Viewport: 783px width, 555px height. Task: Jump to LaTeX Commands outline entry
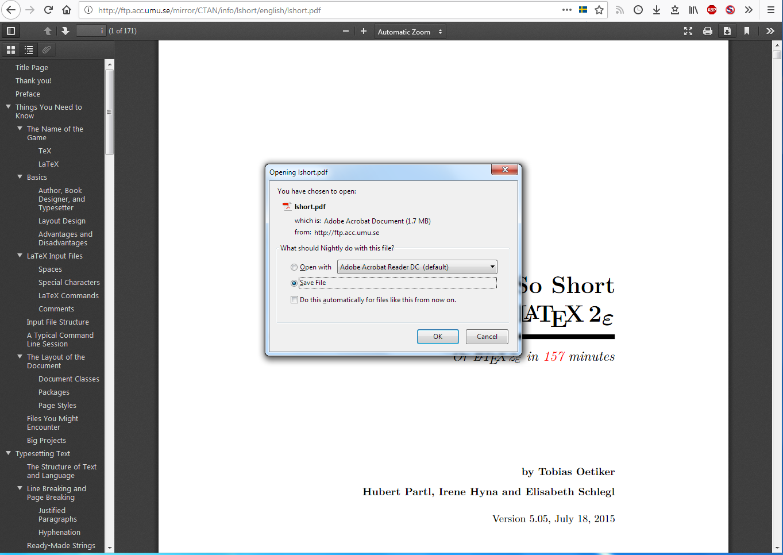pos(68,296)
